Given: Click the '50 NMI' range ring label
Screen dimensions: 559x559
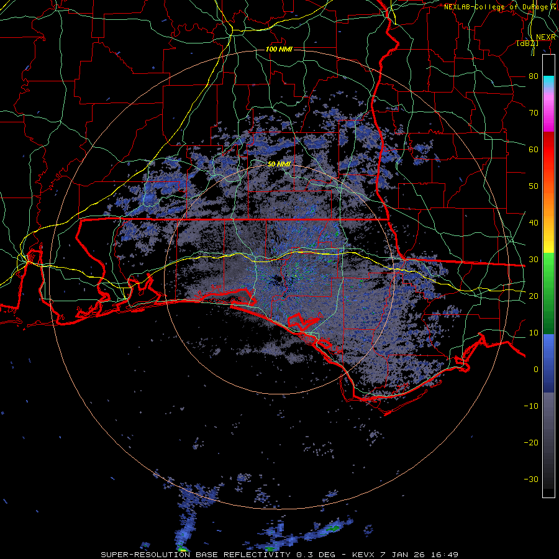Looking at the screenshot, I should pos(279,165).
